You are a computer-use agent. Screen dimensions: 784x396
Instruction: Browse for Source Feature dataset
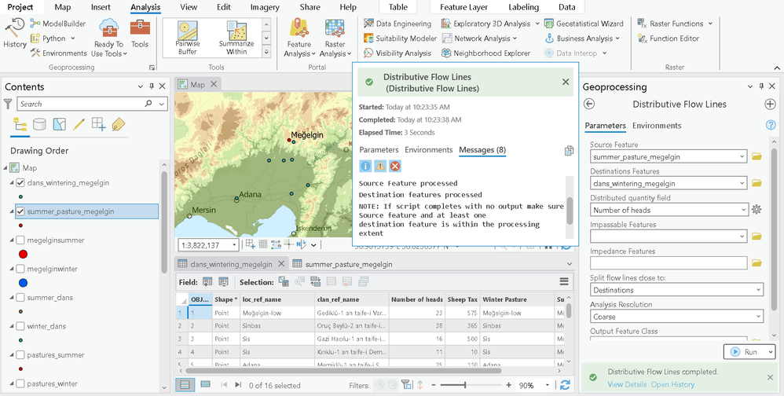click(x=757, y=156)
